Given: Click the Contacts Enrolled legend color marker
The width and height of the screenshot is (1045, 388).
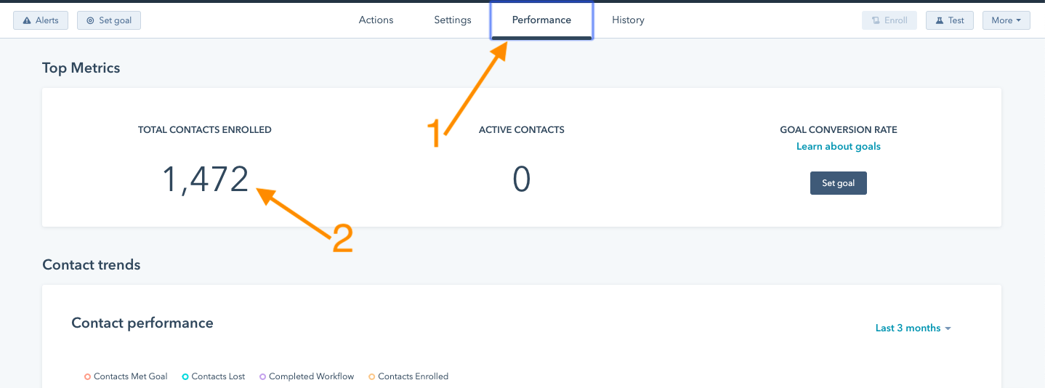Looking at the screenshot, I should coord(371,376).
